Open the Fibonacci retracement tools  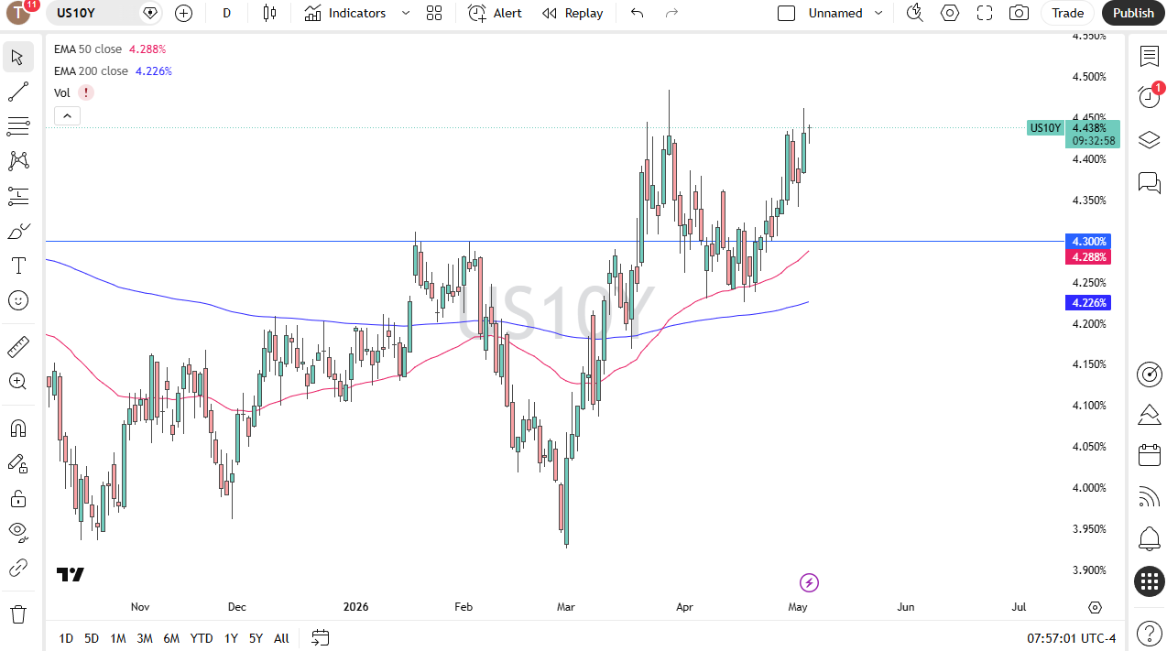[17, 126]
